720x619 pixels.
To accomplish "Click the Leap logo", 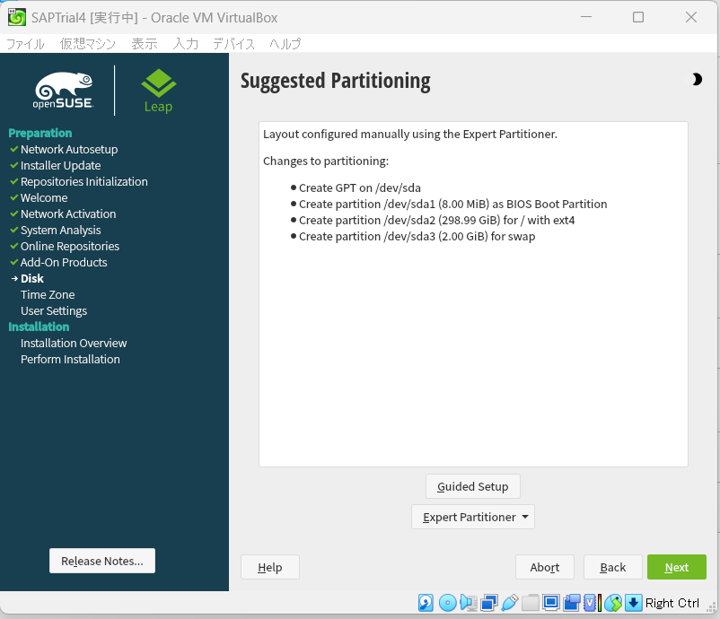I will (158, 91).
